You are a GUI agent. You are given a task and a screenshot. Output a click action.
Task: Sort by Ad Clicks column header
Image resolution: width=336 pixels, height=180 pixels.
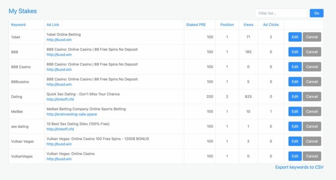271,25
